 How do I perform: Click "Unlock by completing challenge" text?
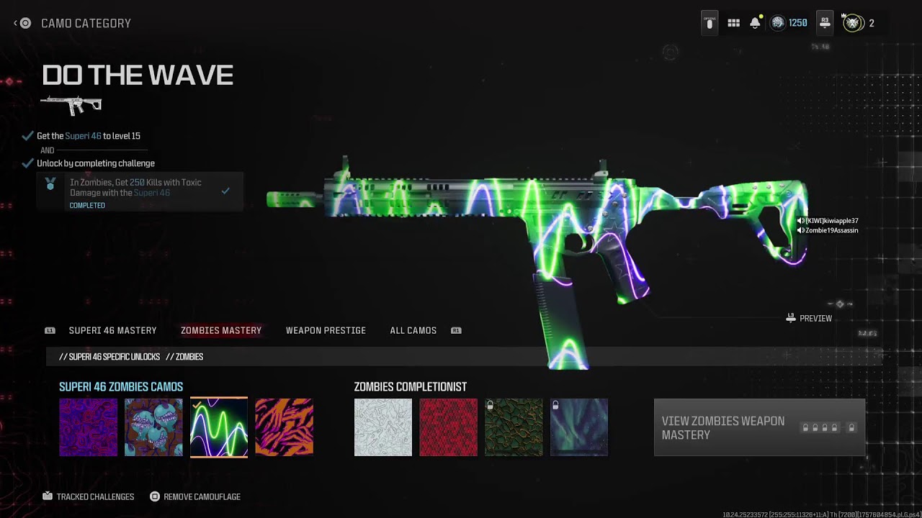(x=96, y=163)
